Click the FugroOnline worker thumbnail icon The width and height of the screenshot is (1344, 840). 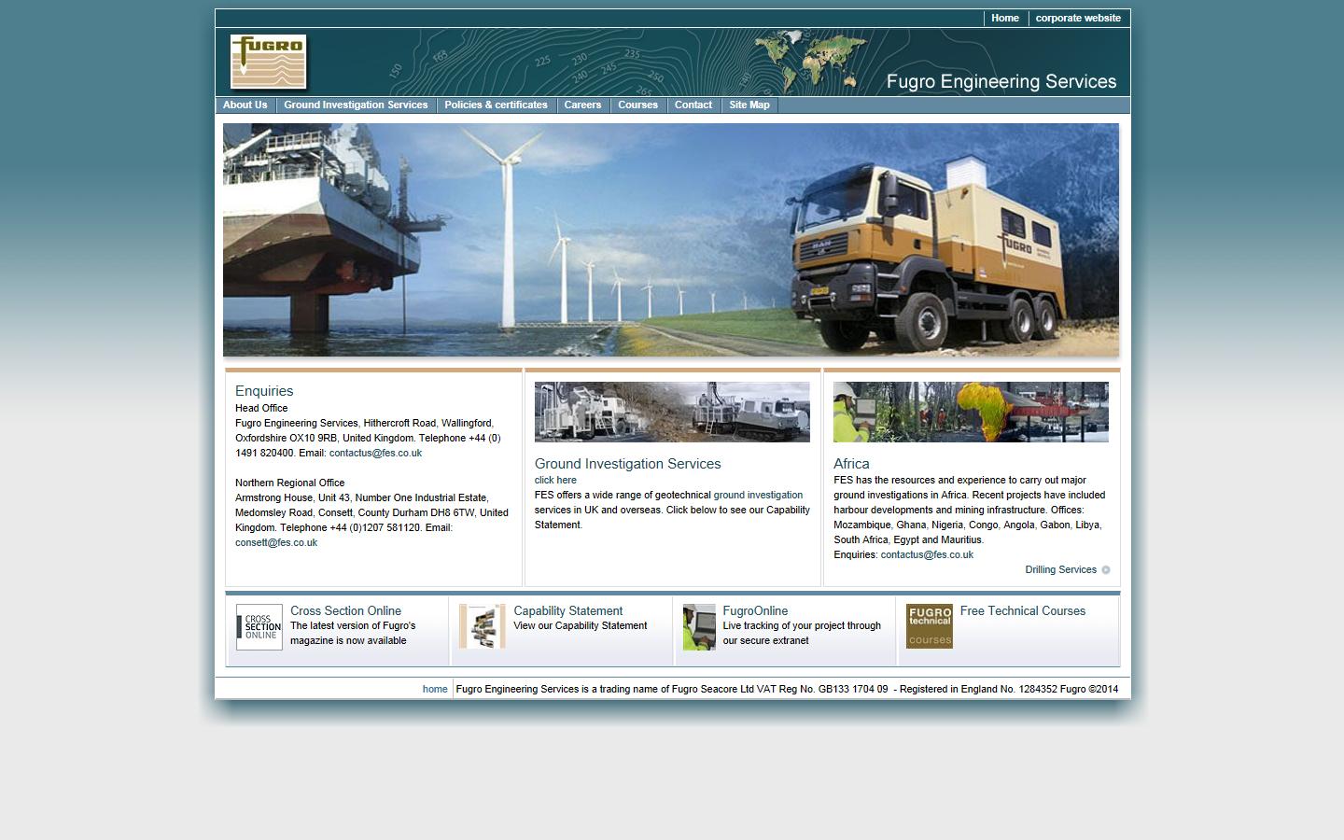point(698,627)
